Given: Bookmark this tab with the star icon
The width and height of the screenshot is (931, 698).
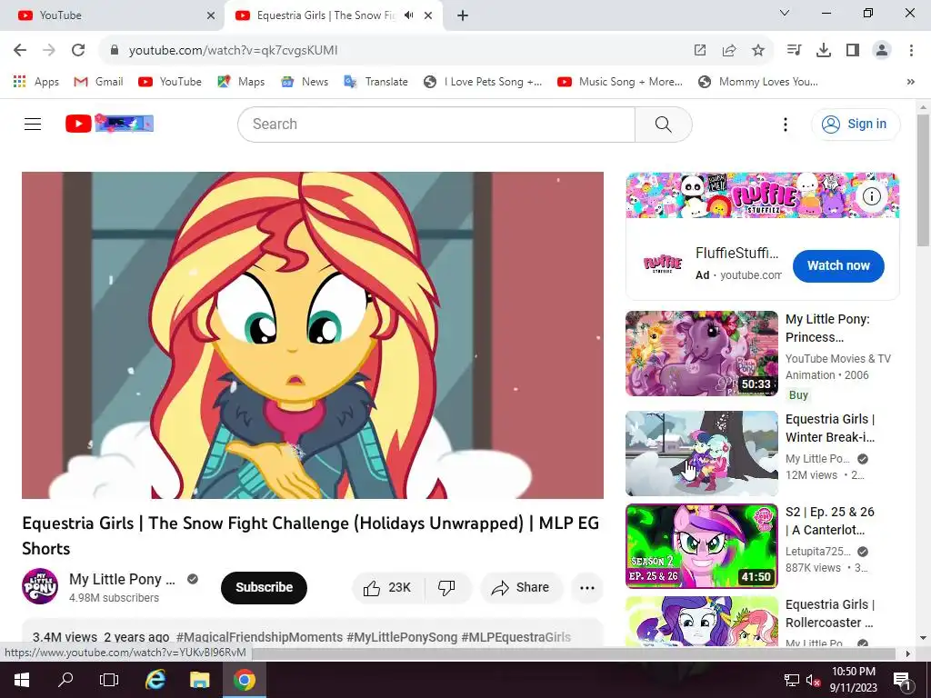Looking at the screenshot, I should (x=758, y=51).
